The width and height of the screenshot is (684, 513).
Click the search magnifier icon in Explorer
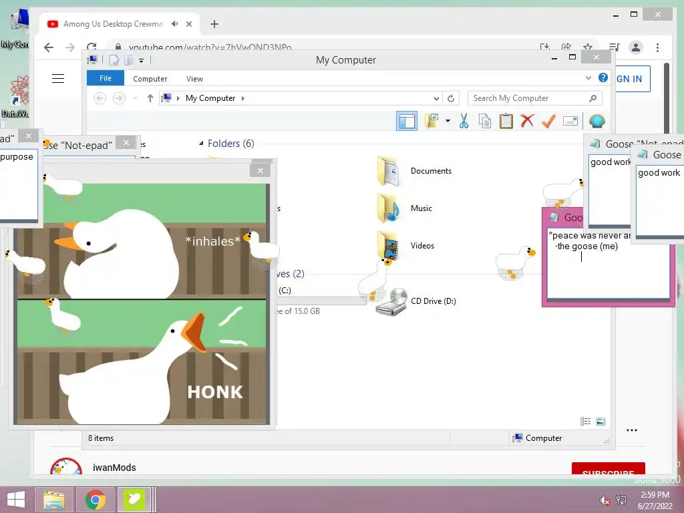pos(592,98)
